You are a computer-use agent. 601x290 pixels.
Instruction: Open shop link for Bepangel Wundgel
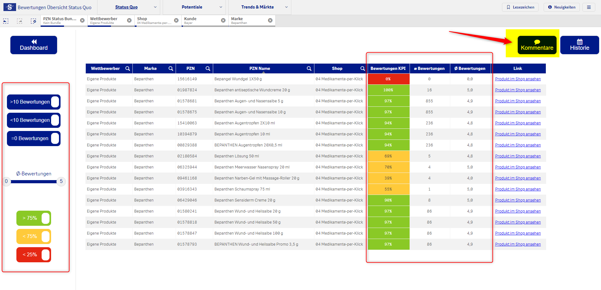point(517,79)
